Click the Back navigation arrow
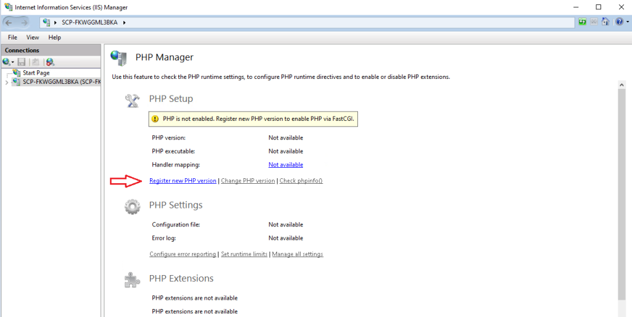The image size is (632, 317). tap(9, 23)
